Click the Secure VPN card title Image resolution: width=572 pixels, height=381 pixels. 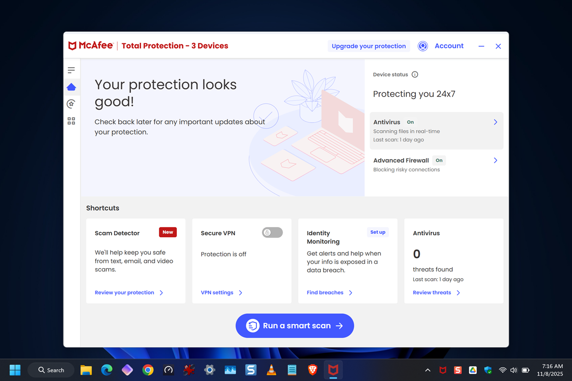pos(218,233)
